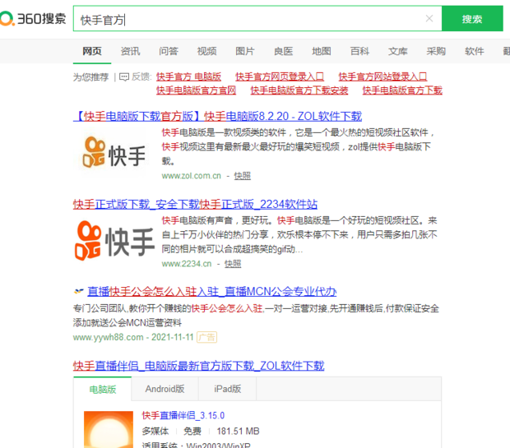
Task: Switch to the 视频 tab
Action: [x=206, y=51]
